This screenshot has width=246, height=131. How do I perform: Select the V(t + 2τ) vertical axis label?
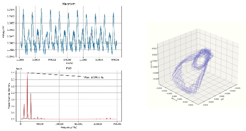(151, 64)
